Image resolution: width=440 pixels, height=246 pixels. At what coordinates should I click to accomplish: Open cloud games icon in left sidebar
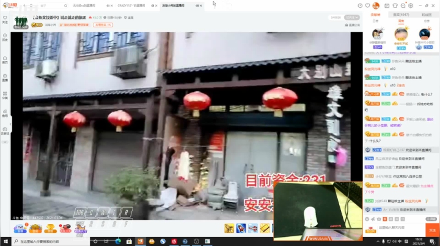[x=5, y=131]
